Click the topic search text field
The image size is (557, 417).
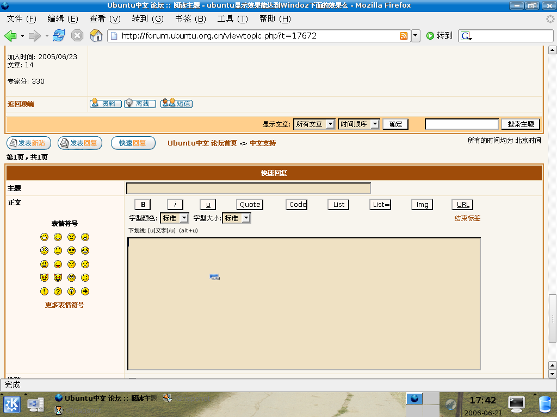[x=462, y=124]
